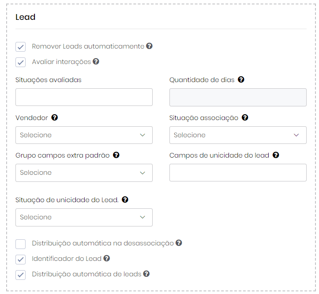Viewport: 319px width, 294px height.
Task: Click the Situação associação help icon
Action: [245, 117]
